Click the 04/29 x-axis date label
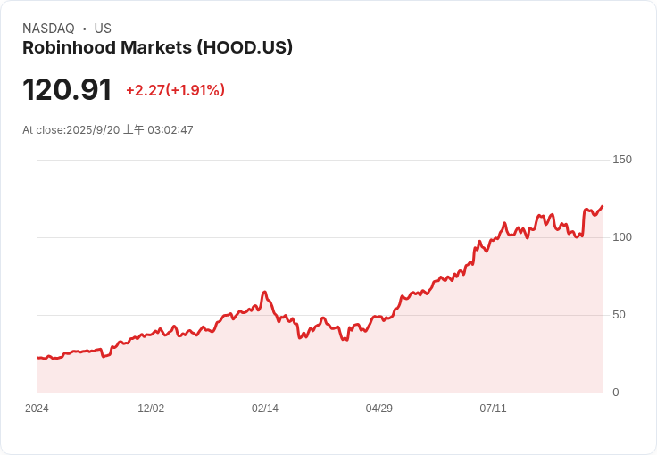This screenshot has height=455, width=657. [x=378, y=408]
